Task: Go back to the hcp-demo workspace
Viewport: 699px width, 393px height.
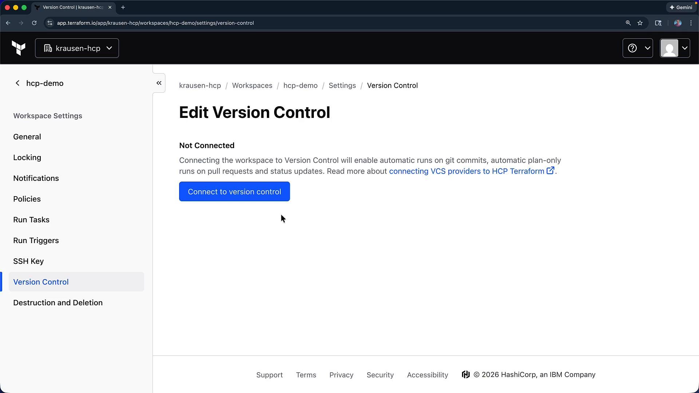Action: click(39, 83)
